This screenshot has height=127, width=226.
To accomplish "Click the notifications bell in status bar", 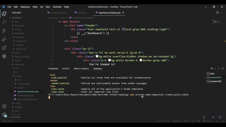I will pyautogui.click(x=222, y=121).
